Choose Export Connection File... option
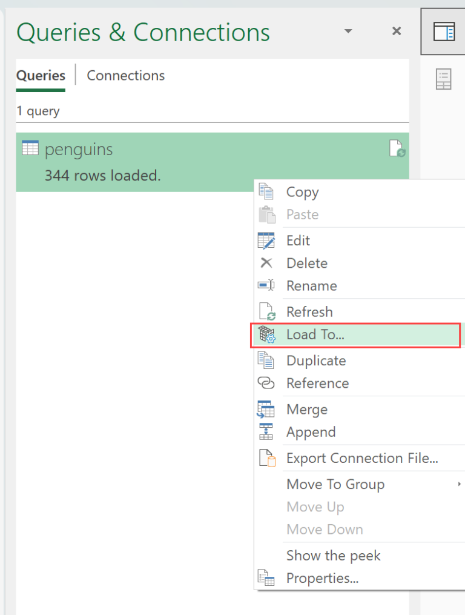 pyautogui.click(x=362, y=458)
